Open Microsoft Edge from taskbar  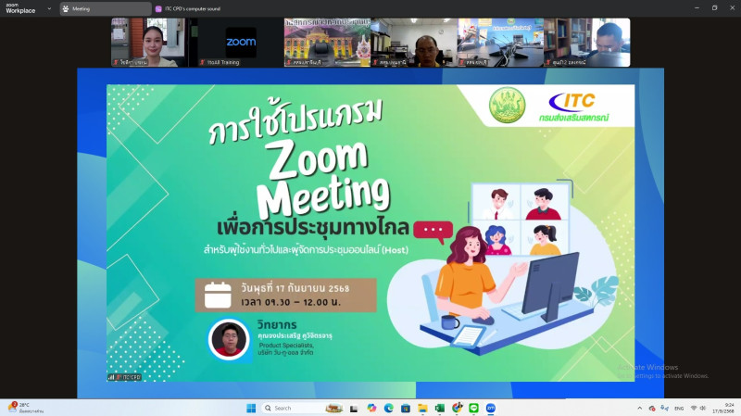pos(388,408)
